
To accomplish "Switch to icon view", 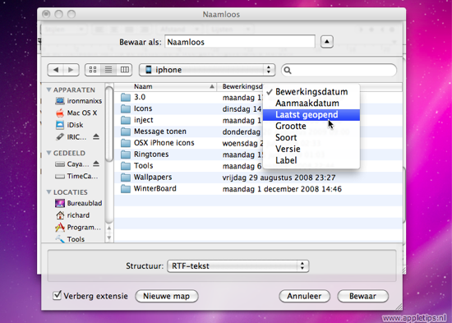I will [93, 70].
